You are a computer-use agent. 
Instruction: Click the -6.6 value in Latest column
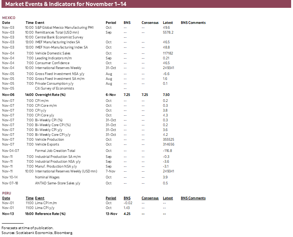(x=166, y=74)
